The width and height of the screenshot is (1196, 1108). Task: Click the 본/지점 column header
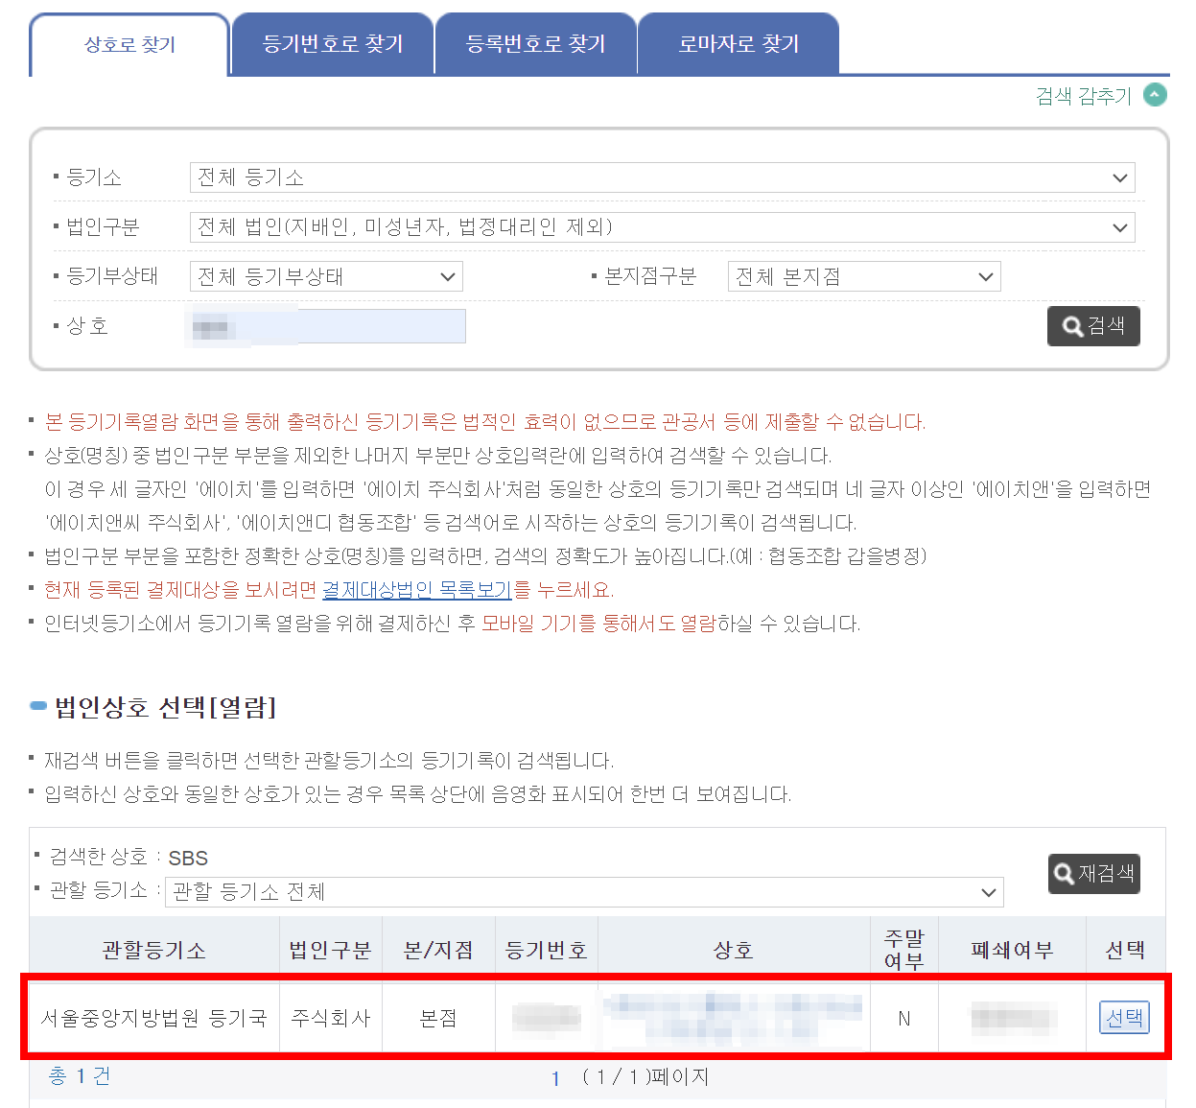point(438,950)
